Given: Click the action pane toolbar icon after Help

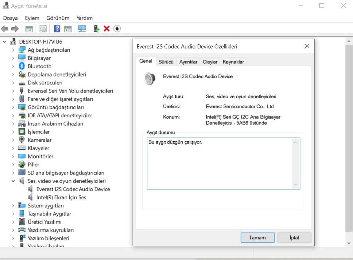Looking at the screenshot, I should click(x=67, y=29).
